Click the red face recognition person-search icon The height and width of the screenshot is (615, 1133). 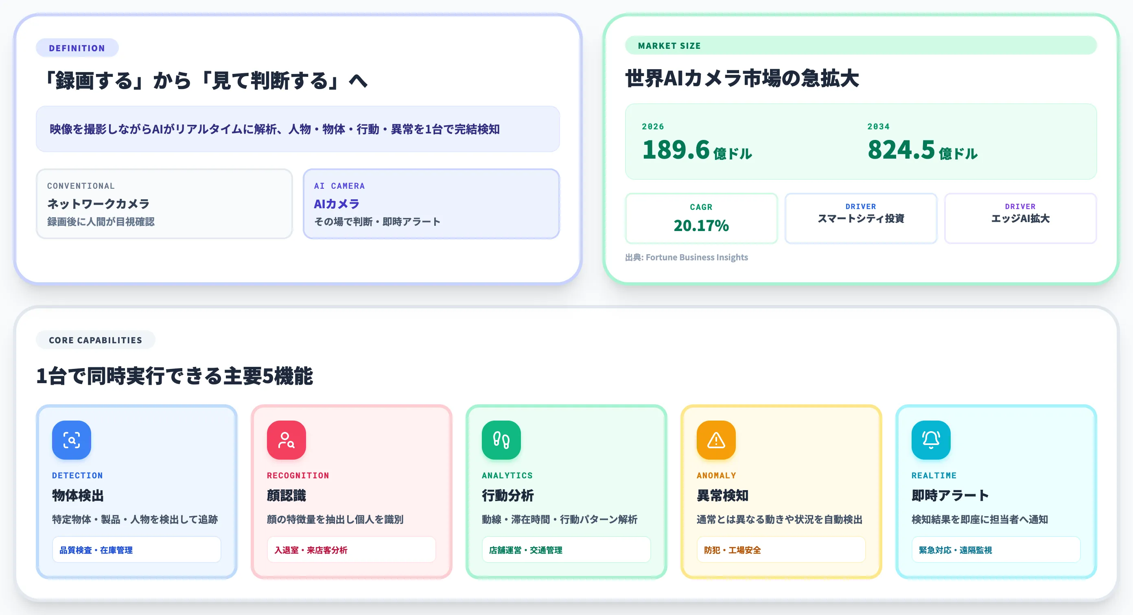[x=287, y=440]
